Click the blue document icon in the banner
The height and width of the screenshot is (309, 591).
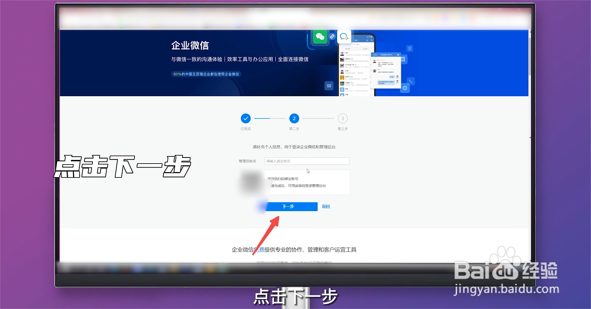coord(409,49)
